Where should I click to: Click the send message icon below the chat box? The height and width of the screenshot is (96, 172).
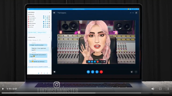click(x=47, y=73)
